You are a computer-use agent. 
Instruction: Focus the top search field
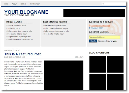114,4
